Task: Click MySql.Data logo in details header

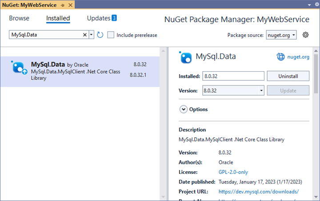Action: tap(185, 57)
